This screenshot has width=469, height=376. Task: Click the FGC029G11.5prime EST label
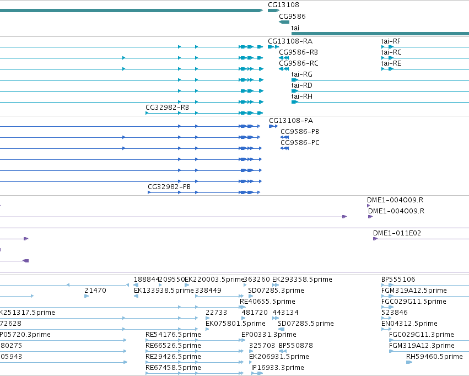coord(414,302)
